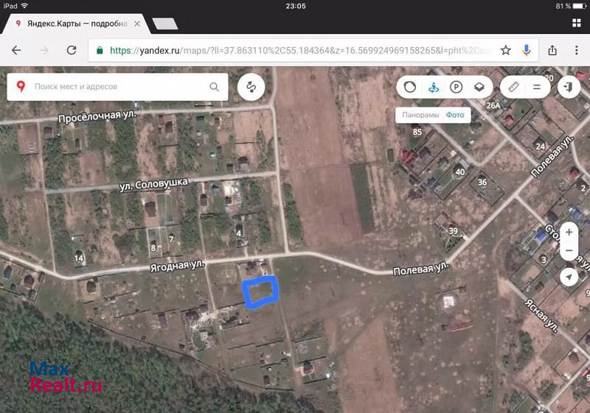The width and height of the screenshot is (590, 413).
Task: Select the ruler measurement tool
Action: pyautogui.click(x=514, y=87)
